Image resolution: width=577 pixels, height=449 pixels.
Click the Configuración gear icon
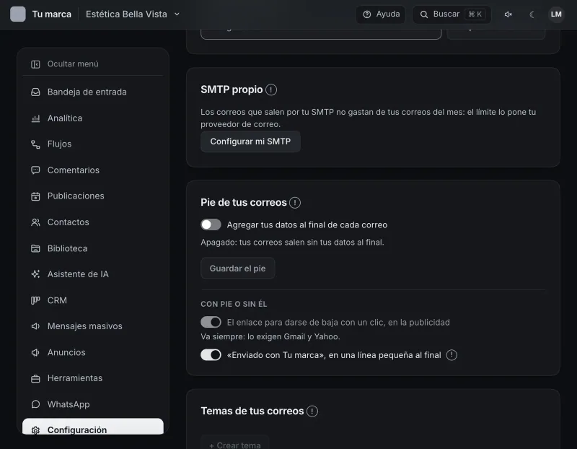pyautogui.click(x=35, y=430)
